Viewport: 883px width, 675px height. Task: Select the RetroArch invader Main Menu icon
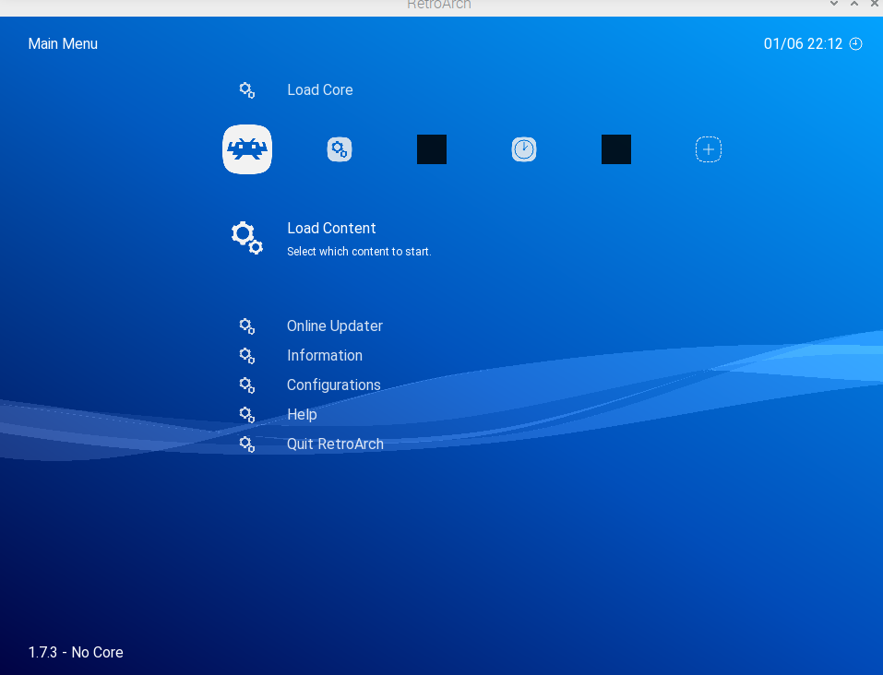(247, 149)
